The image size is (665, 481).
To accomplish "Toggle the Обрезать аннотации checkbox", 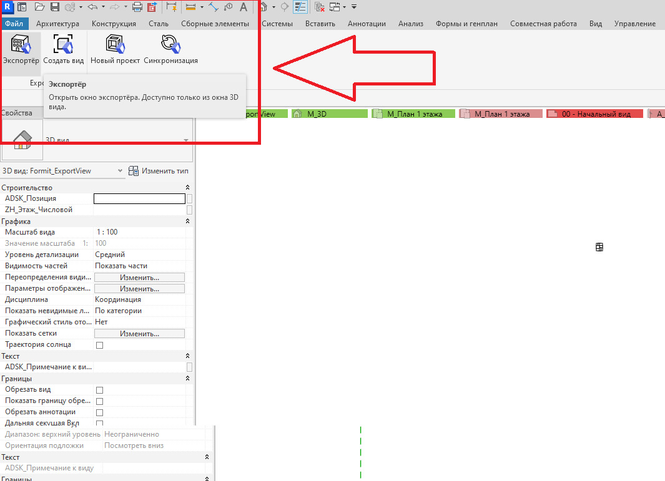I will coord(100,412).
